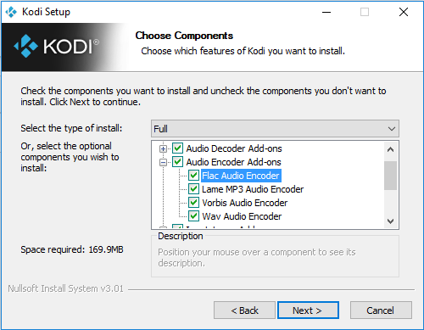Collapse the Audio Encoder Add-ons tree node
This screenshot has height=330, width=424.
point(163,162)
